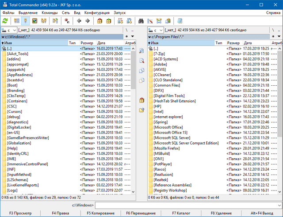Click the View file icon in middle bar
The width and height of the screenshot is (283, 217).
(x=141, y=51)
